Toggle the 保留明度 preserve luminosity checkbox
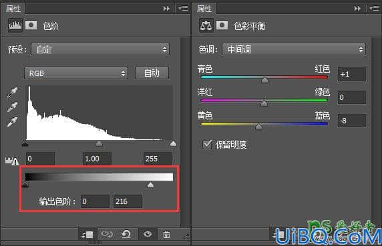382x246 pixels. coord(207,145)
